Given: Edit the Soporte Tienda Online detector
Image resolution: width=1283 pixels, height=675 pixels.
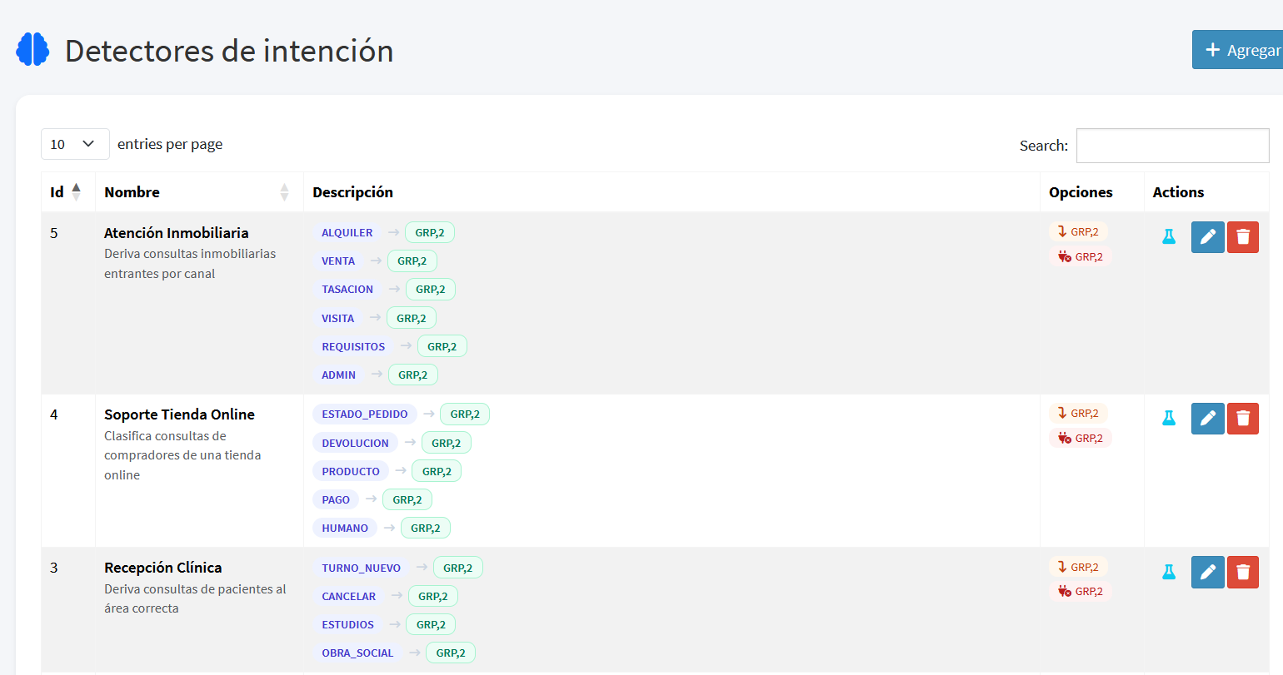Looking at the screenshot, I should tap(1208, 419).
